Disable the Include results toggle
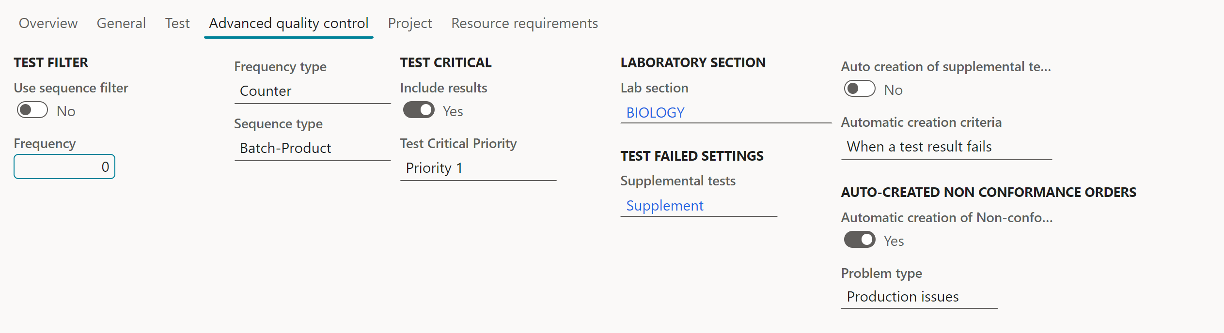 tap(419, 110)
